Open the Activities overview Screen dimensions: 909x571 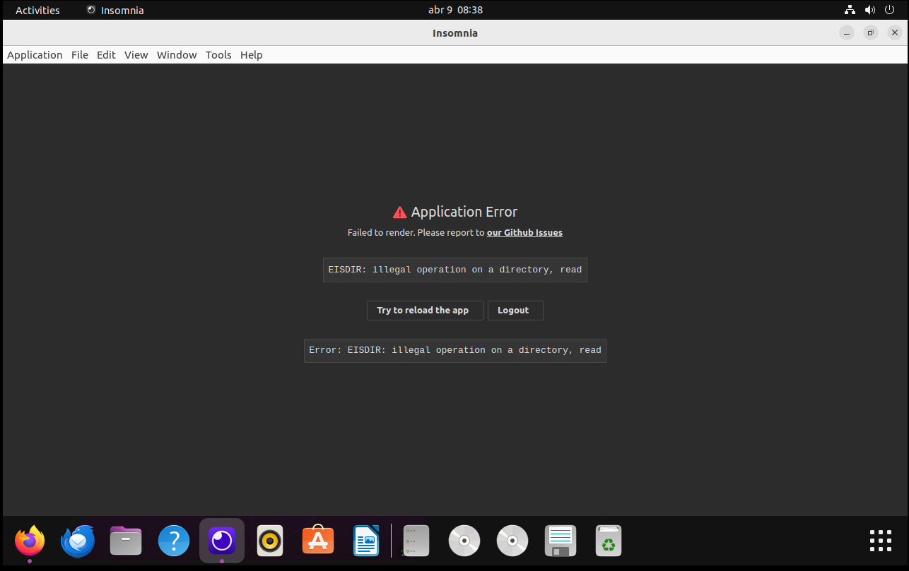click(x=37, y=10)
